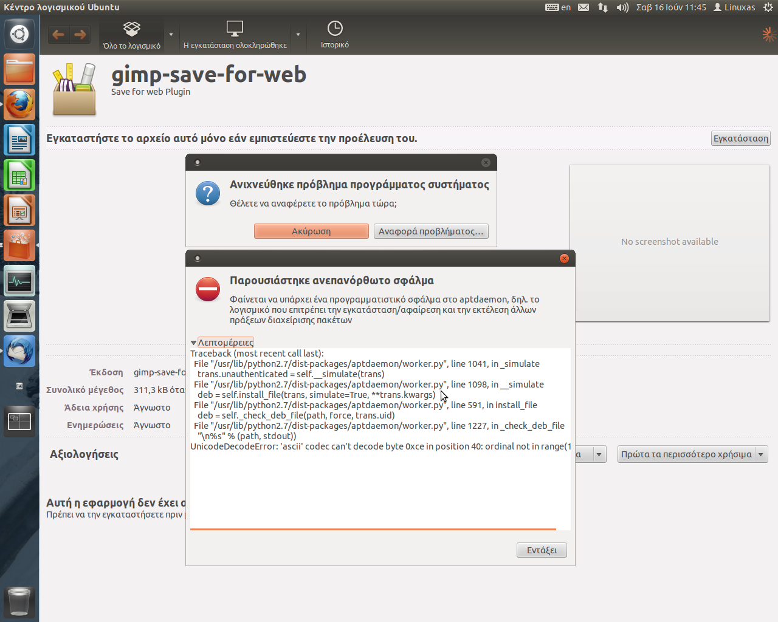Open the Linuxas user menu
The image size is (778, 622).
point(734,7)
